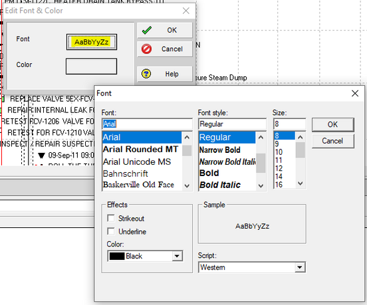Select Arial Rounded MT font
The image size is (367, 305).
(142, 150)
